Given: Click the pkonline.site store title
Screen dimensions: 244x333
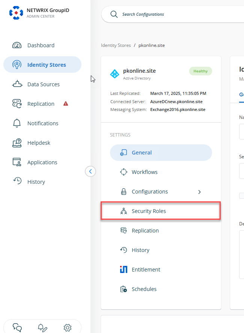Looking at the screenshot, I should pyautogui.click(x=139, y=71).
